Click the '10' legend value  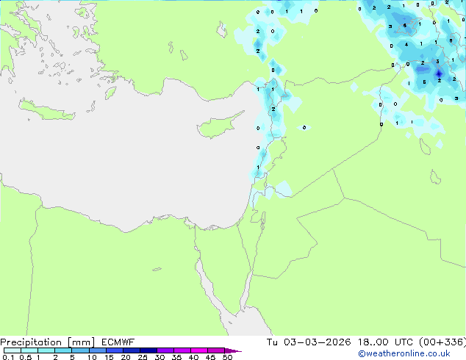tap(92, 357)
